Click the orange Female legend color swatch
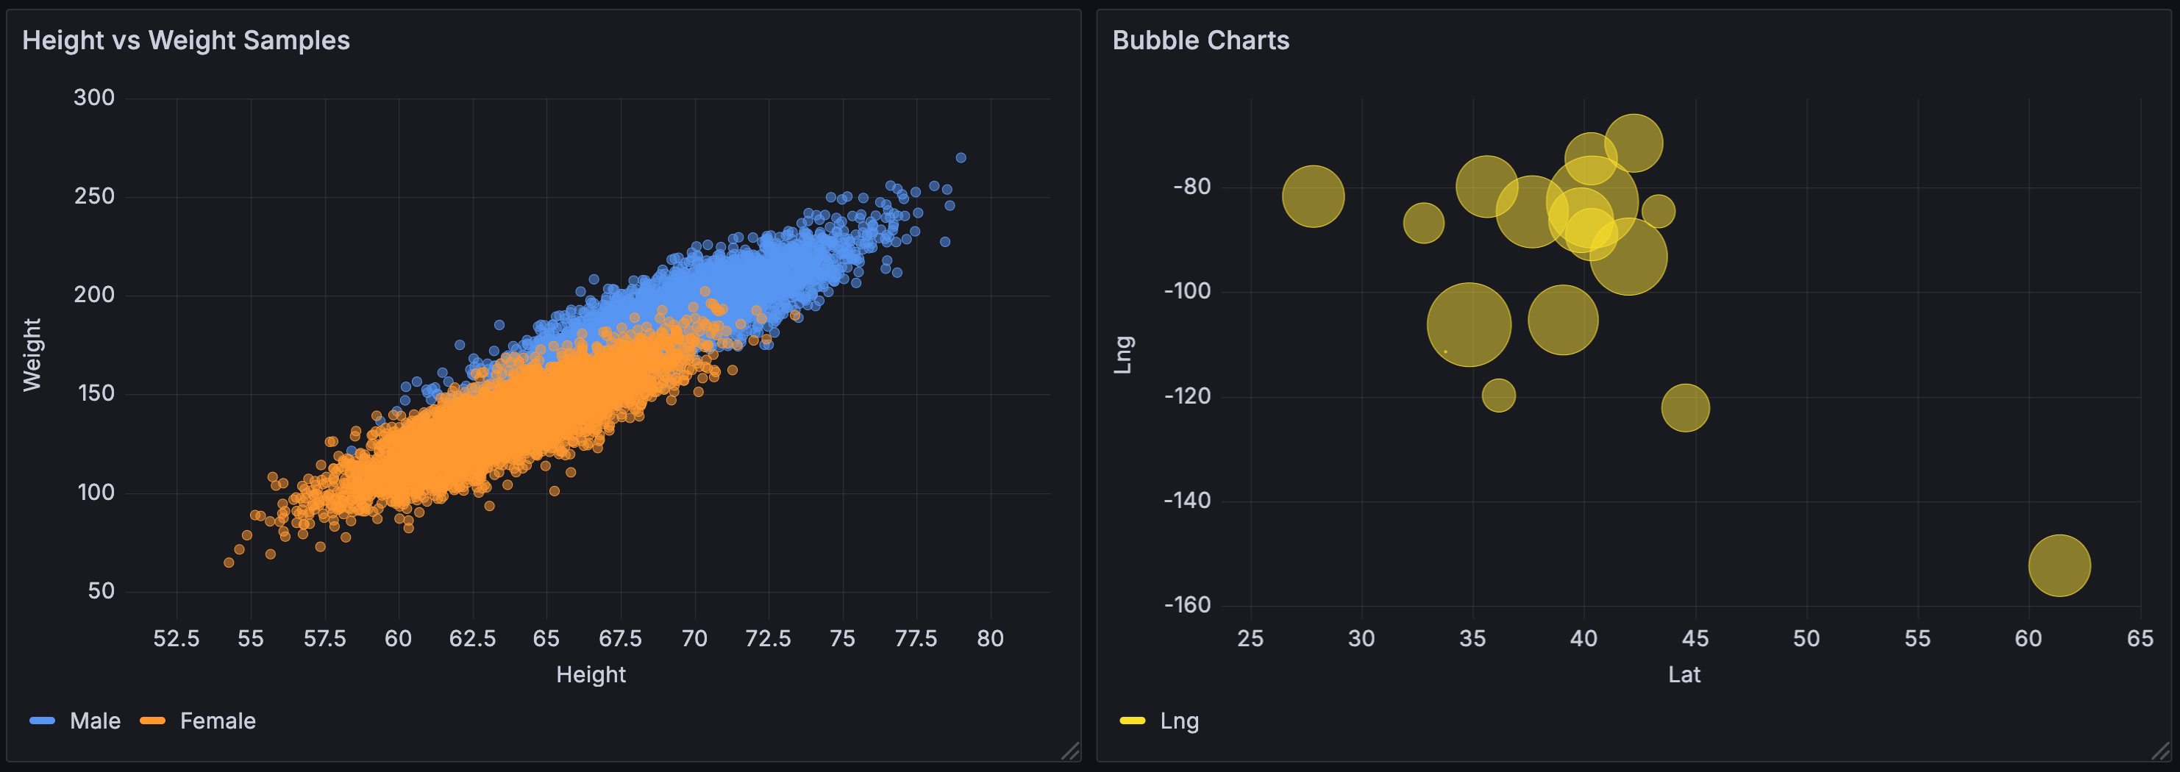 point(152,721)
